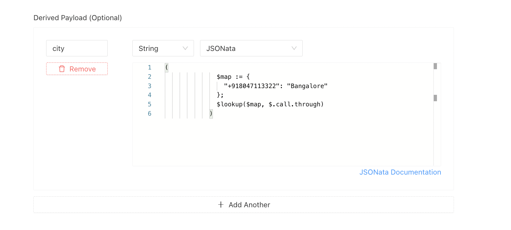Click the "Bangalore" string value
The width and height of the screenshot is (511, 230).
click(x=307, y=86)
